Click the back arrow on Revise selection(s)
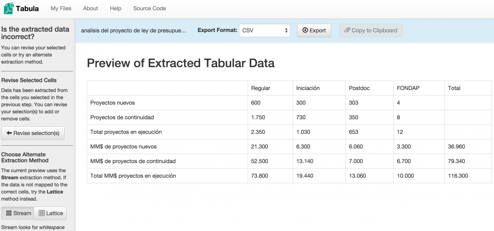 (x=9, y=133)
